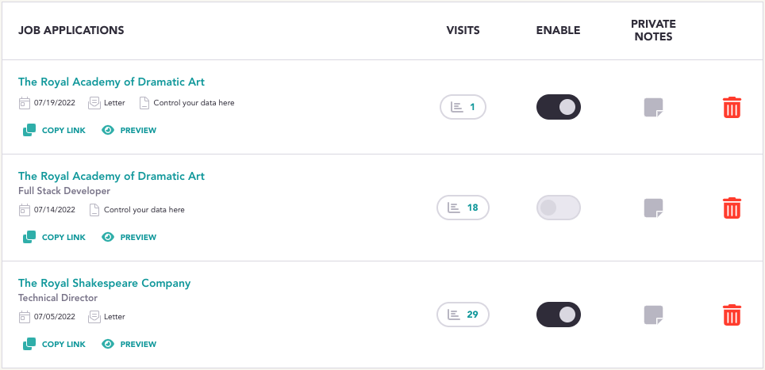
Task: Open private note for Full Stack Developer row
Action: tap(653, 208)
